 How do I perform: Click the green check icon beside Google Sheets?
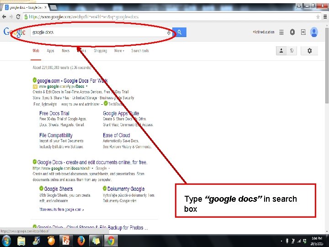(41, 188)
